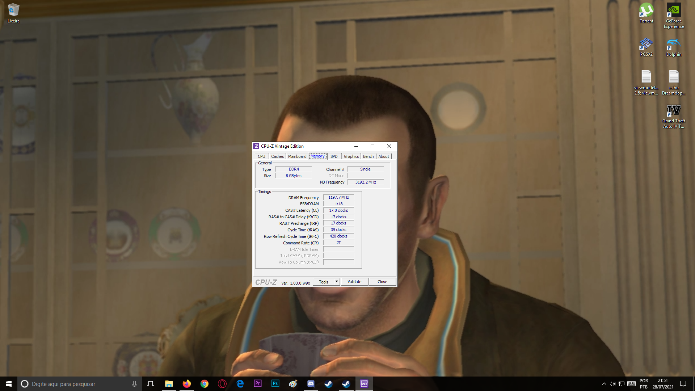Click the tRFC 420 clocks value

(338, 236)
